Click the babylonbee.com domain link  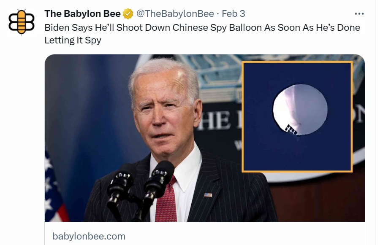[x=89, y=236]
